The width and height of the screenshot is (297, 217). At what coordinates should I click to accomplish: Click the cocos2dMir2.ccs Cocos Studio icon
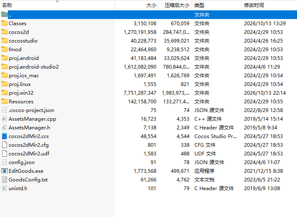coord(5,136)
